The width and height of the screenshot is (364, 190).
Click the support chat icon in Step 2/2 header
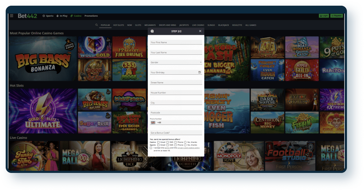(x=152, y=31)
